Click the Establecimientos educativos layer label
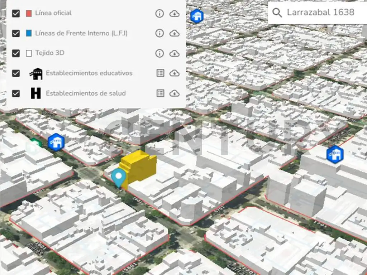This screenshot has height=275, width=367. tap(89, 73)
